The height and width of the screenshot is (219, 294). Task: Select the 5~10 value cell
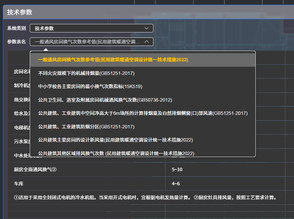click(x=177, y=170)
